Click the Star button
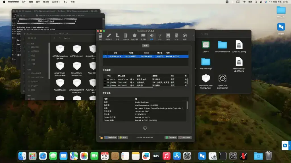The height and width of the screenshot is (163, 291). pyautogui.click(x=123, y=138)
